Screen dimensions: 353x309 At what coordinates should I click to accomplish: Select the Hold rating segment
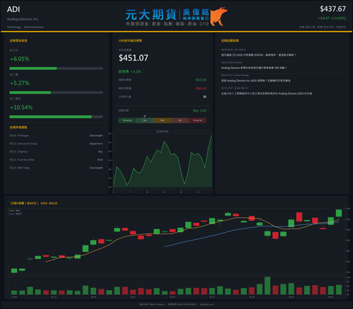tap(162, 121)
